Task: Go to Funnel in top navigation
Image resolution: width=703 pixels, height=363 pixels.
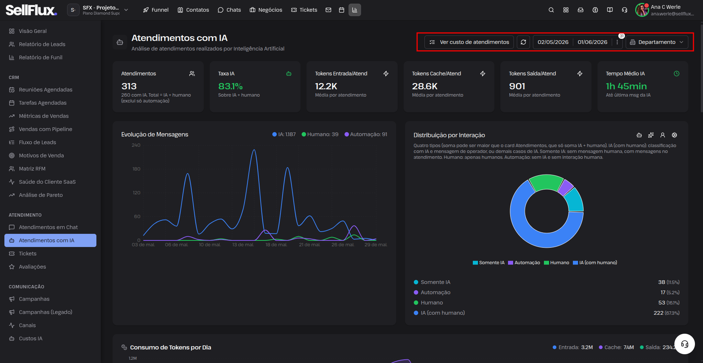Action: click(156, 10)
